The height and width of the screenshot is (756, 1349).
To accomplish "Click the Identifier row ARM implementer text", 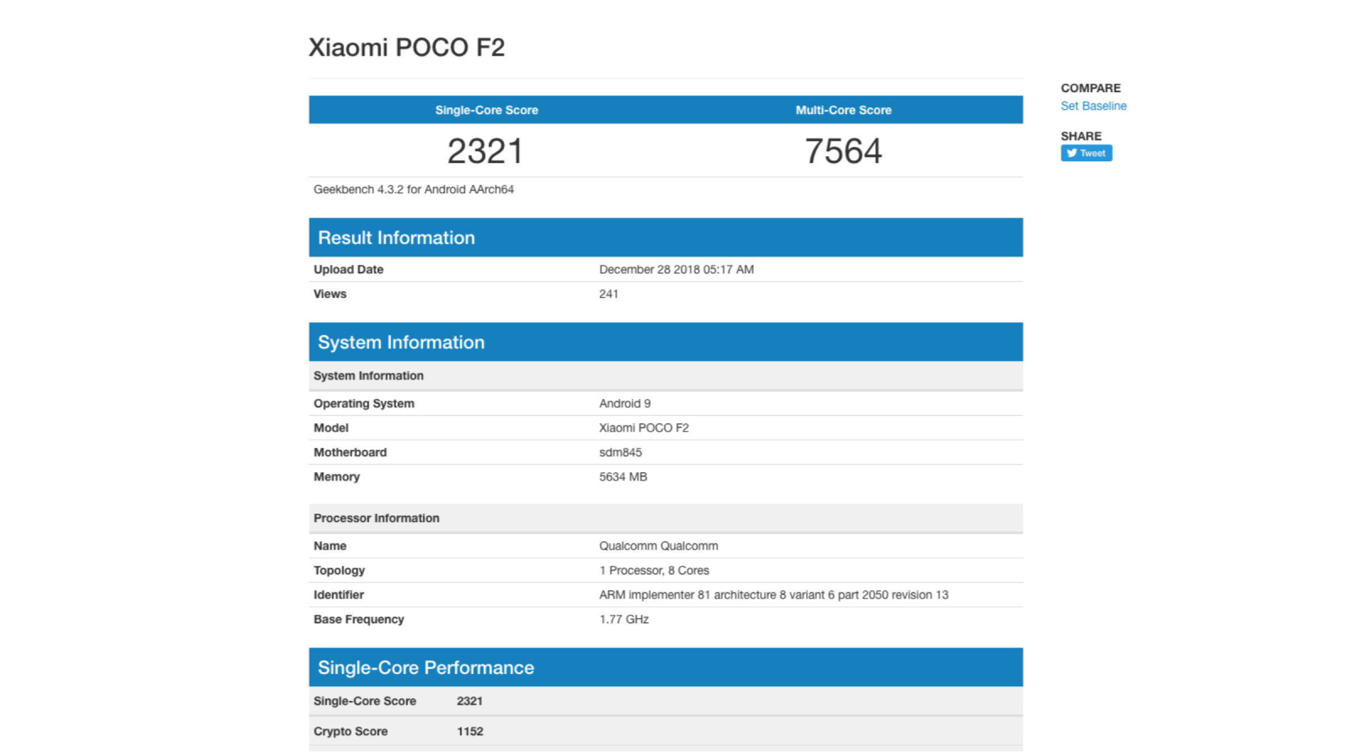I will pos(773,595).
